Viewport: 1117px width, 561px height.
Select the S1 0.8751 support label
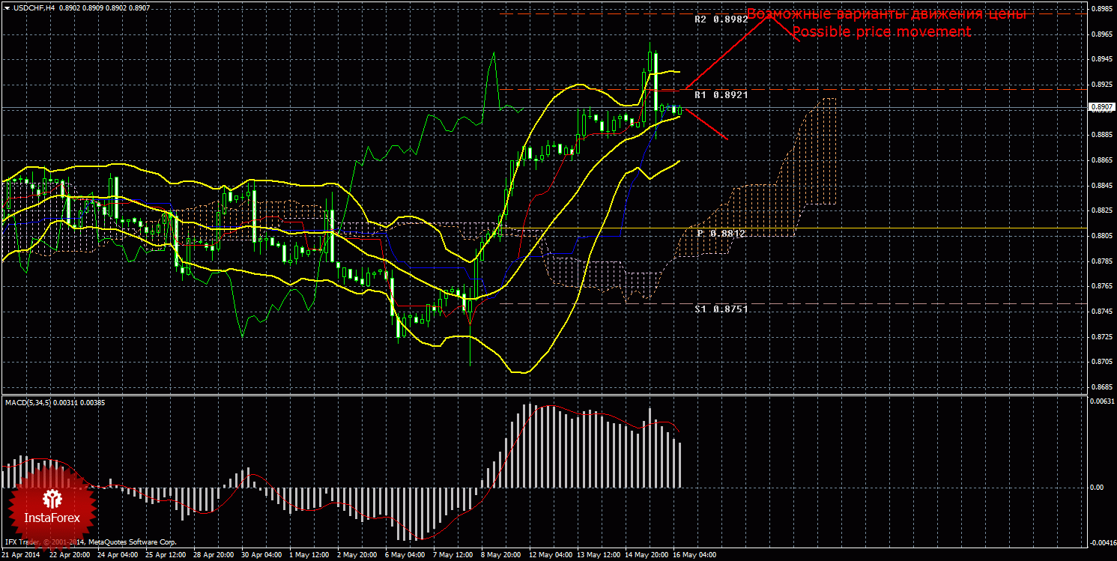pos(721,309)
